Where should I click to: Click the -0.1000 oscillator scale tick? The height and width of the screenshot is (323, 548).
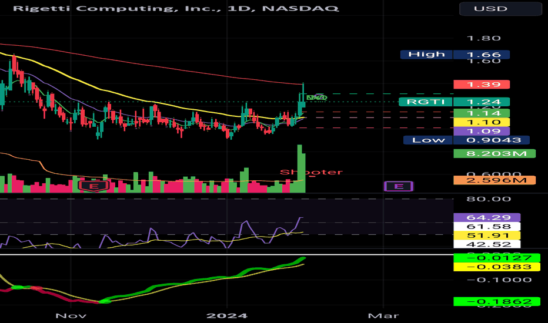coord(499,280)
